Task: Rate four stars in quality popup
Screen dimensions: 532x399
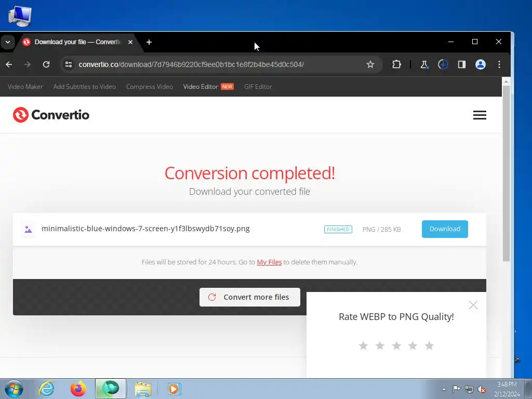Action: (x=413, y=345)
